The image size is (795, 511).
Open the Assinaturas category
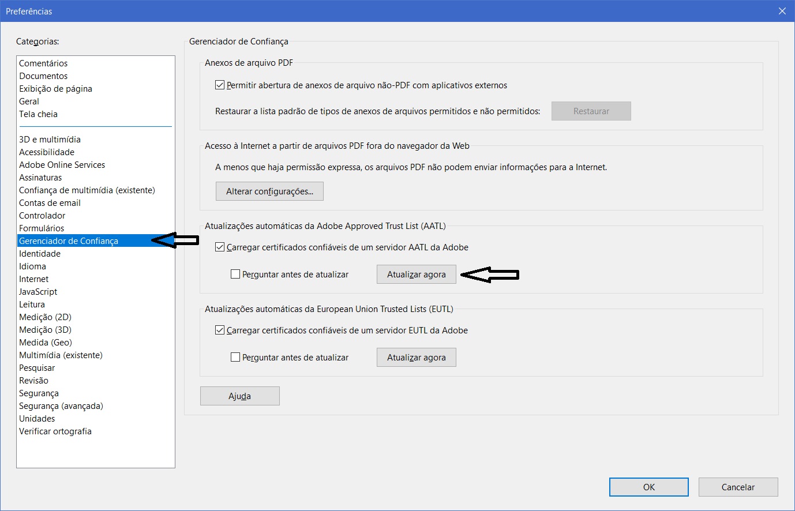[x=40, y=178]
